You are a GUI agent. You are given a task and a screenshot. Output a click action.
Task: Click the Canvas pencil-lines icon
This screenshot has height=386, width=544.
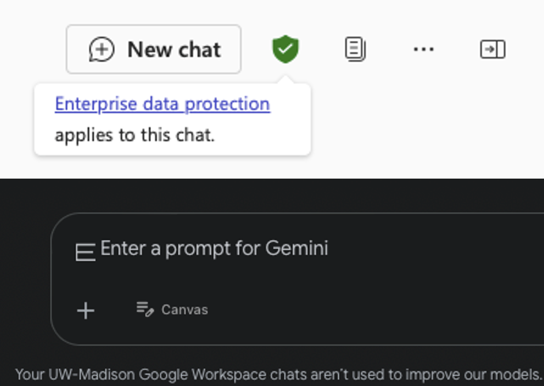(145, 309)
